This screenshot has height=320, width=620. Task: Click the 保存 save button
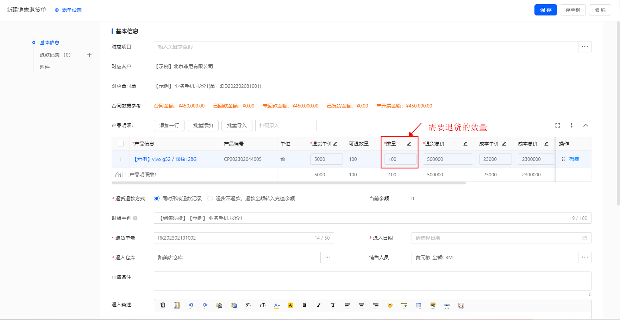546,10
